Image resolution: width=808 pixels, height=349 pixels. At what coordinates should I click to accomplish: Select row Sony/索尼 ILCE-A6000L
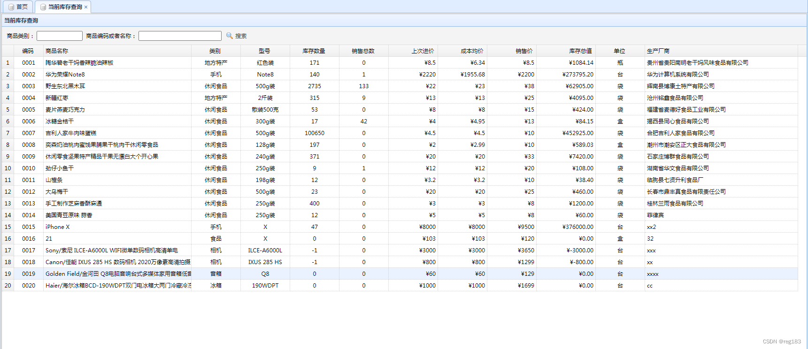[x=400, y=250]
